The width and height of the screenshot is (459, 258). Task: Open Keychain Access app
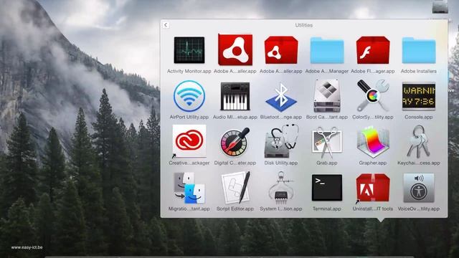coord(419,142)
